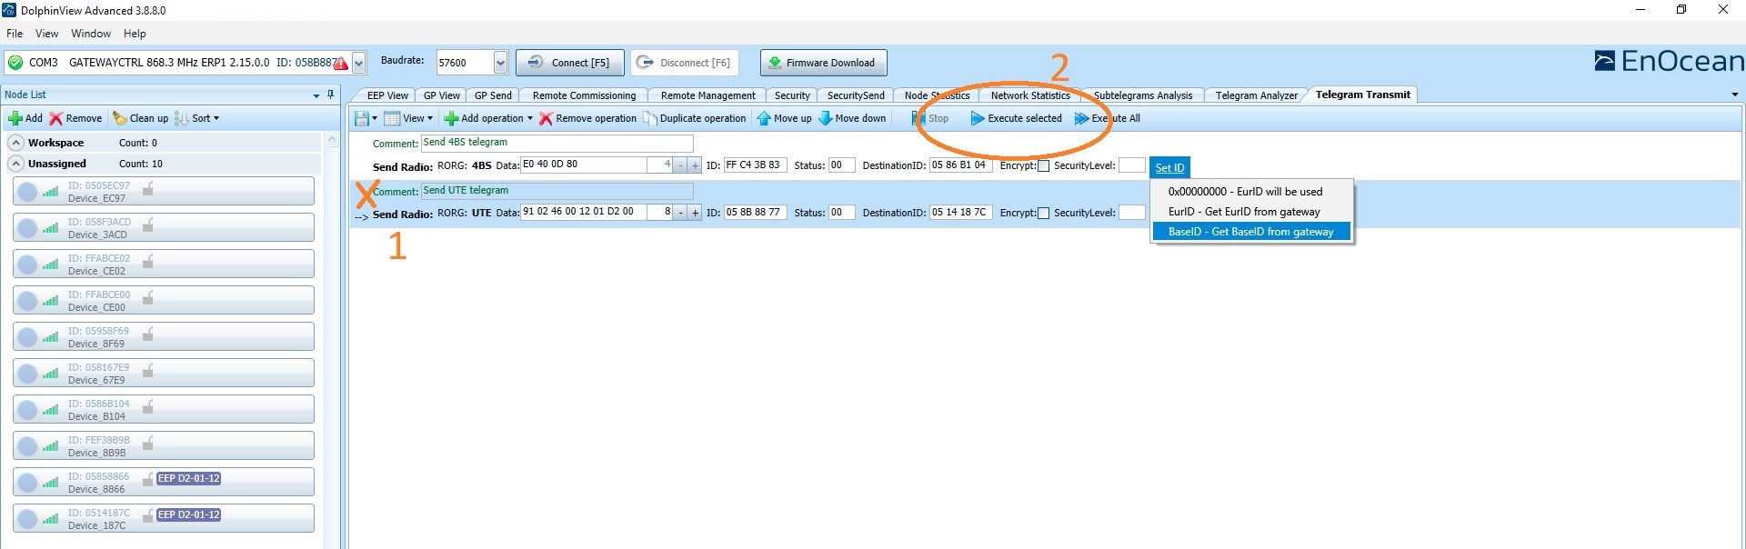Image resolution: width=1746 pixels, height=549 pixels.
Task: Select 0x00000000 - EurID will be used
Action: pos(1251,192)
